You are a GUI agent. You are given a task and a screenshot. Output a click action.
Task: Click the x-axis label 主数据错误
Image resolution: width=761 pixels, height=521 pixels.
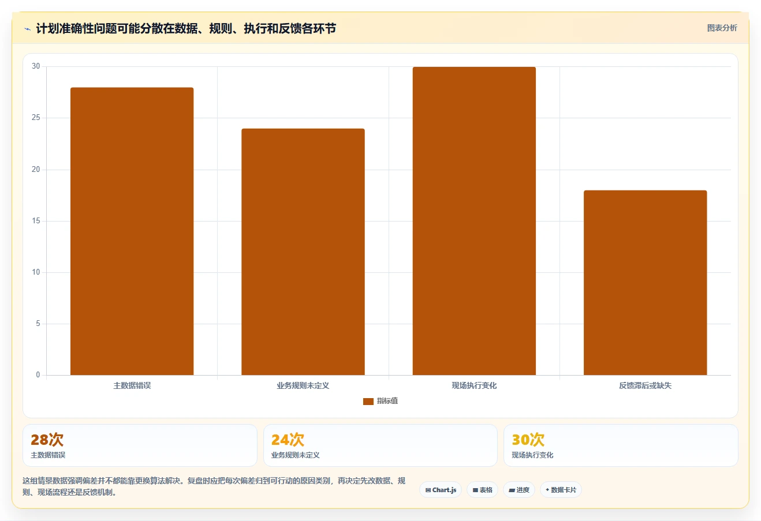[x=132, y=385]
